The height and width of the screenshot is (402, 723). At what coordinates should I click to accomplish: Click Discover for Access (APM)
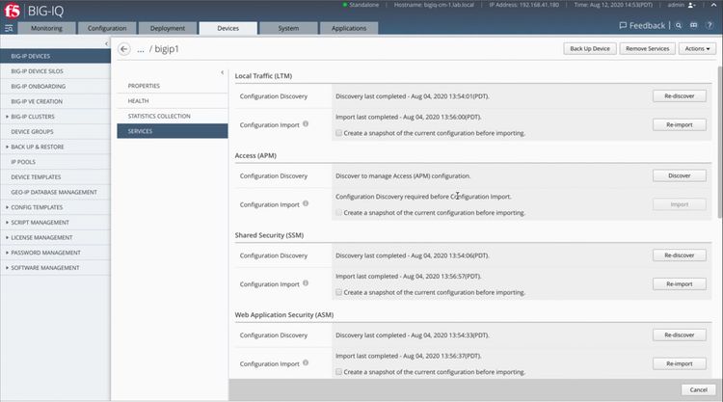coord(680,175)
